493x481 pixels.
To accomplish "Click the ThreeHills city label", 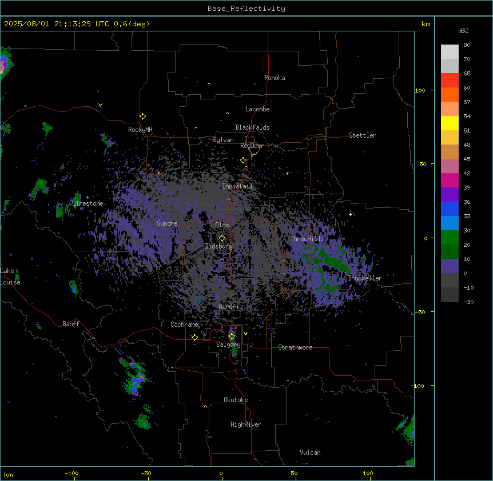I will pyautogui.click(x=307, y=239).
